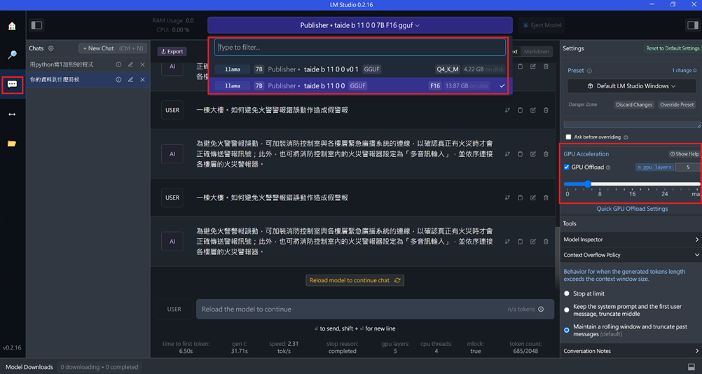This screenshot has height=374, width=702.
Task: Choose the taide b 11 0 0 F16 13.87 GB model
Action: point(359,85)
